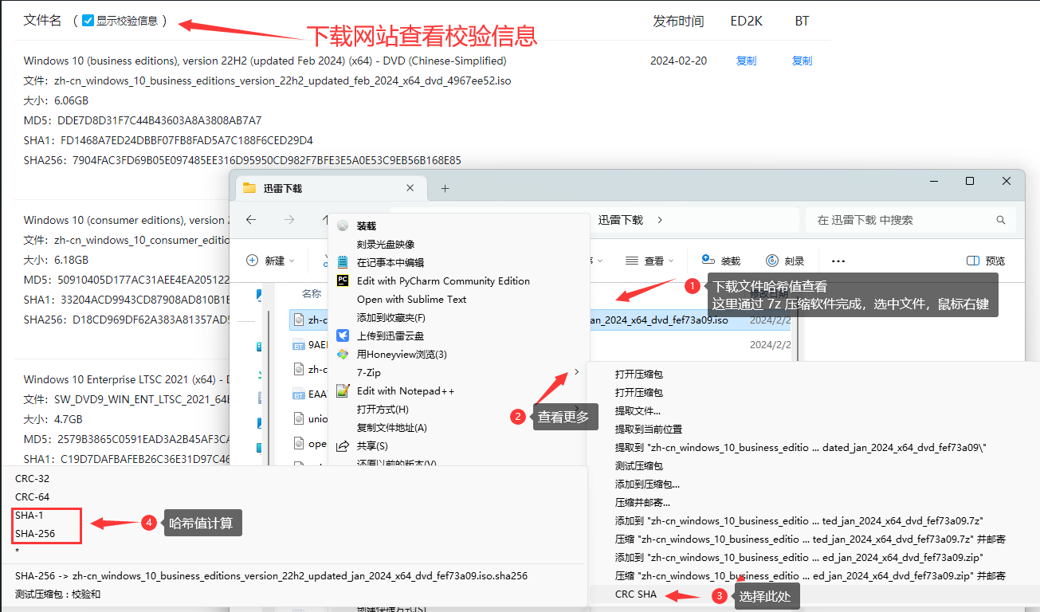Click the 在 迅雷下载 中搜索 search field
Viewport: 1040px width, 612px height.
911,220
